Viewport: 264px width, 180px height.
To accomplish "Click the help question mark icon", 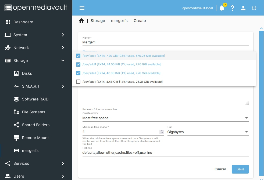I will coord(233,8).
